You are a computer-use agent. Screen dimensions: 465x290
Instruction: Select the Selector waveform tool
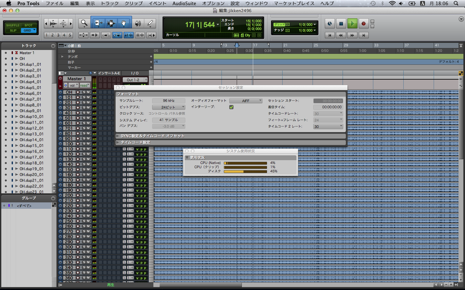(x=111, y=23)
